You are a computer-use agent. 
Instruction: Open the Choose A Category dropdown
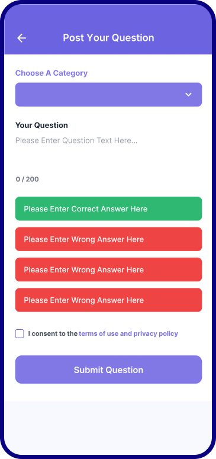[x=108, y=95]
